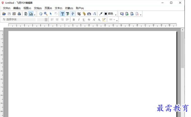Image resolution: width=191 pixels, height=117 pixels.
Task: Click the Print icon
Action: pyautogui.click(x=19, y=14)
